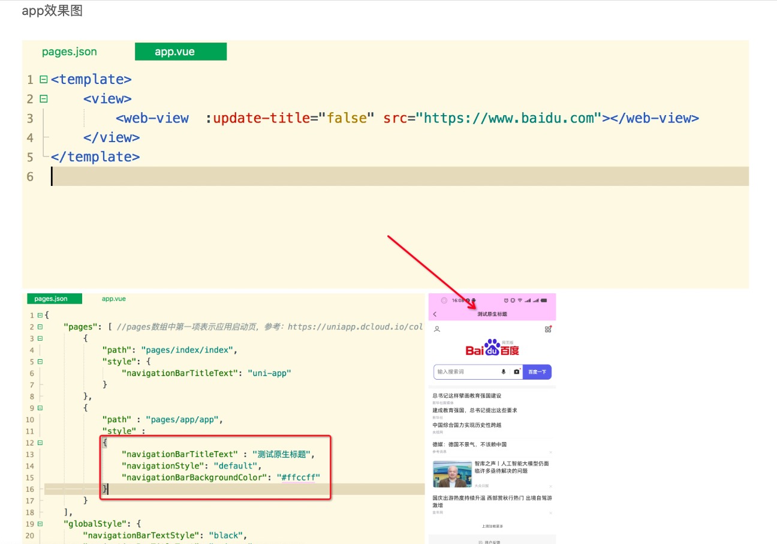Image resolution: width=777 pixels, height=544 pixels.
Task: Open headline 中国综合国力实现历史性跨越
Action: pyautogui.click(x=466, y=425)
